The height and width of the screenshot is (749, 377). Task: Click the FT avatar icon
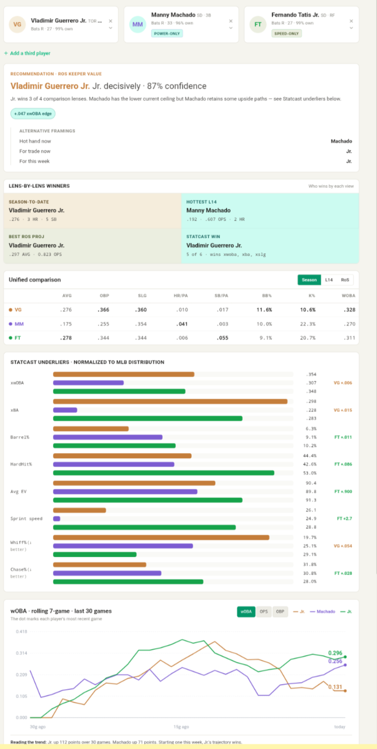tap(258, 24)
